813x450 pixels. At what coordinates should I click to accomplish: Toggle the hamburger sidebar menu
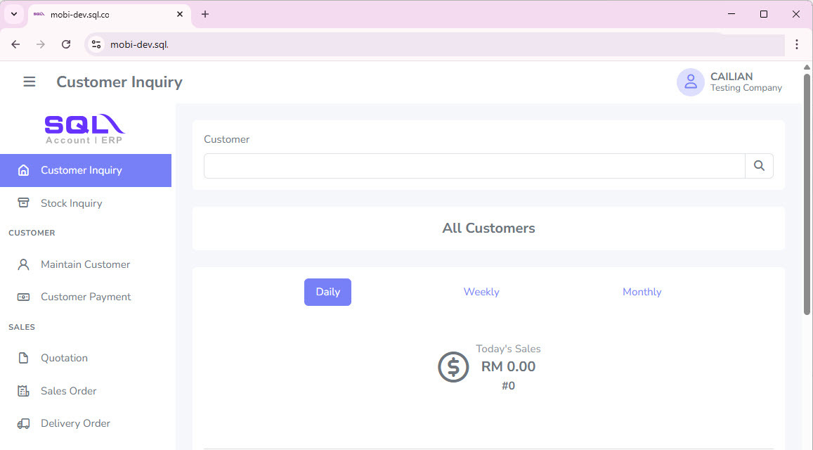30,82
